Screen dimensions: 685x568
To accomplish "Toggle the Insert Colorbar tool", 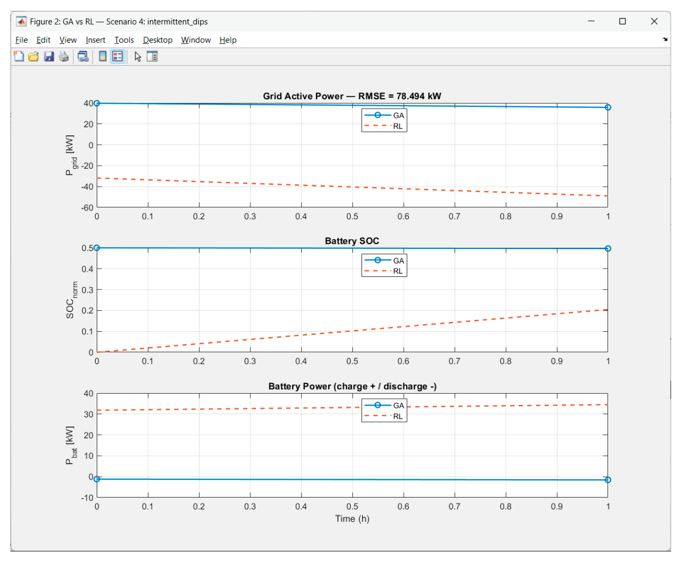I will click(x=103, y=57).
